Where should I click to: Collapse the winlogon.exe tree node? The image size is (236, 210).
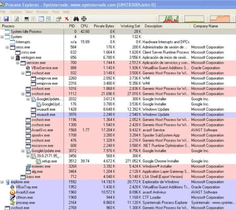pyautogui.click(x=12, y=57)
